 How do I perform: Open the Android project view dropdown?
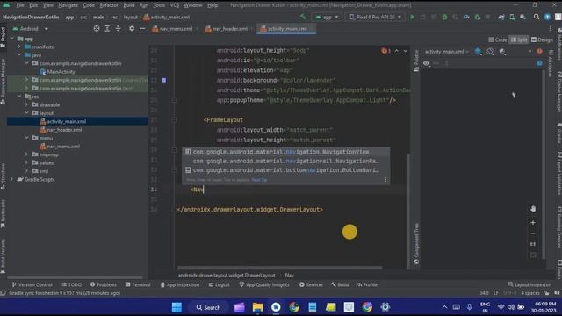(31, 29)
